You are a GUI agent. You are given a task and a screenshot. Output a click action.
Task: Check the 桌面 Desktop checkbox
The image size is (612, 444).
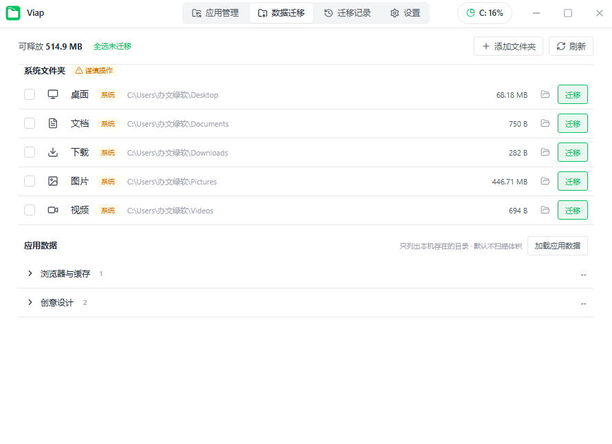(30, 94)
